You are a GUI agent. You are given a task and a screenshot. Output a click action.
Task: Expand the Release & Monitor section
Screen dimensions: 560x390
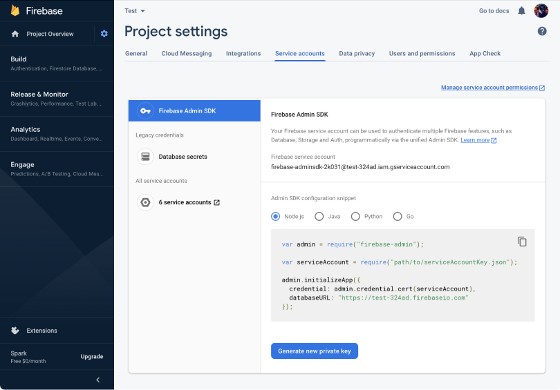click(x=57, y=99)
